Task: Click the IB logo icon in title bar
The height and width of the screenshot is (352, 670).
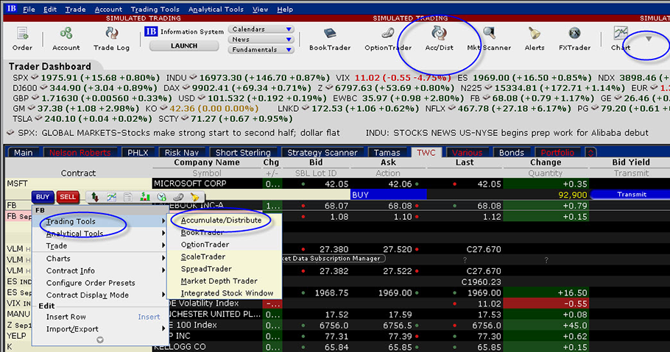Action: click(x=12, y=9)
